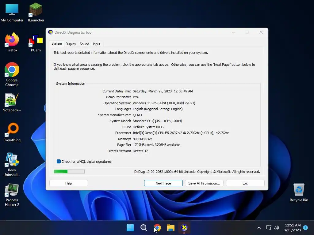Click the Intel Xeon processor value
314x235 pixels.
point(181,133)
